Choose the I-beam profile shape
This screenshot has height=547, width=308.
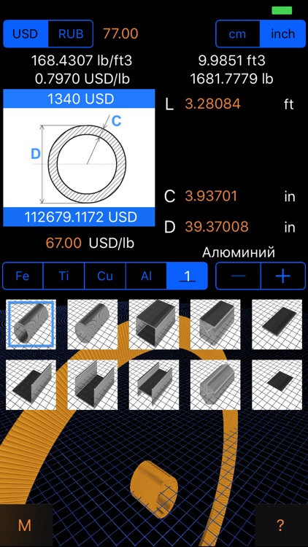point(154,385)
